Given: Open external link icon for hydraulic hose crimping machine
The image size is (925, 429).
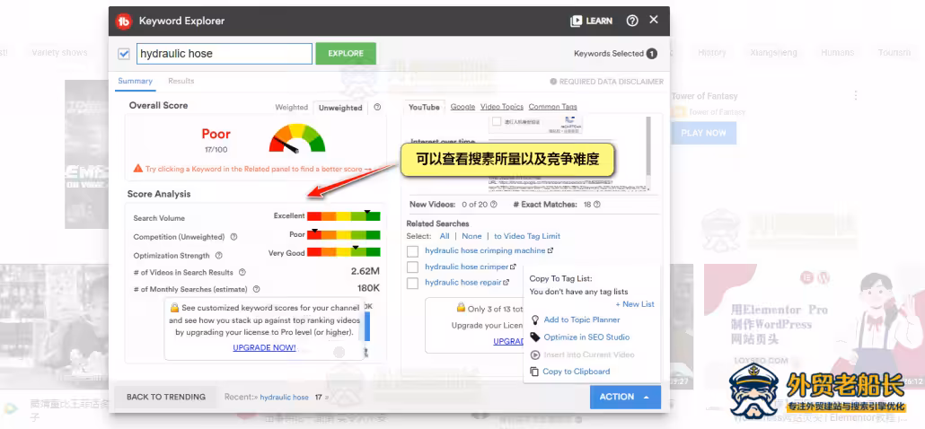Looking at the screenshot, I should pyautogui.click(x=551, y=250).
